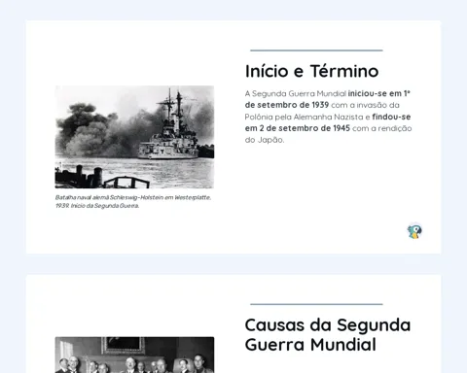This screenshot has height=373, width=467.
Task: Click the parrot mascot icon
Action: (414, 231)
